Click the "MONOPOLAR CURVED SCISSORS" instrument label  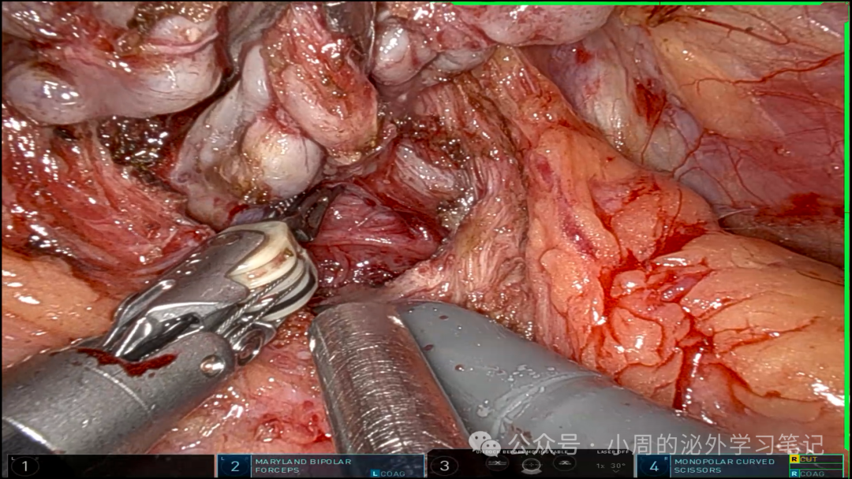[x=724, y=466]
